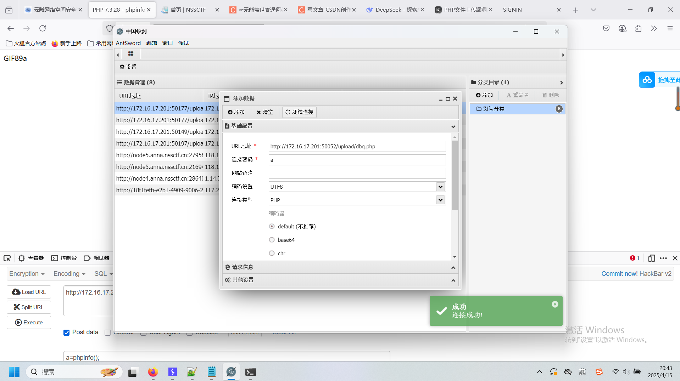Click the Load URL button in HackBar
The height and width of the screenshot is (381, 680).
tap(29, 292)
